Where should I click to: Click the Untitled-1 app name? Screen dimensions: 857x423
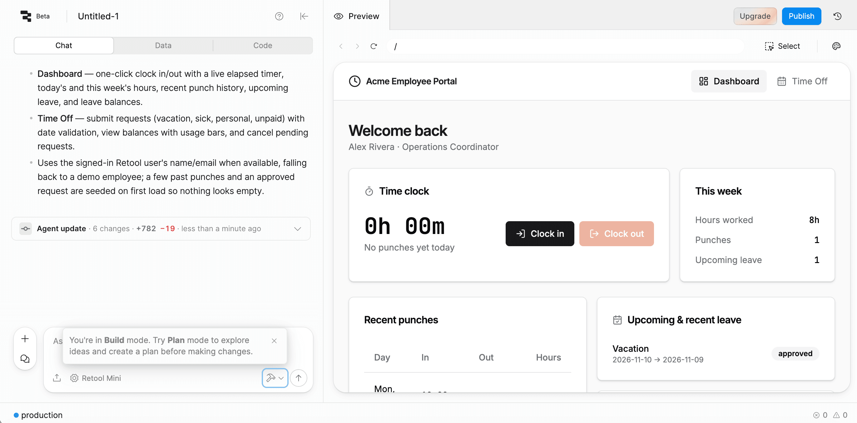(98, 16)
